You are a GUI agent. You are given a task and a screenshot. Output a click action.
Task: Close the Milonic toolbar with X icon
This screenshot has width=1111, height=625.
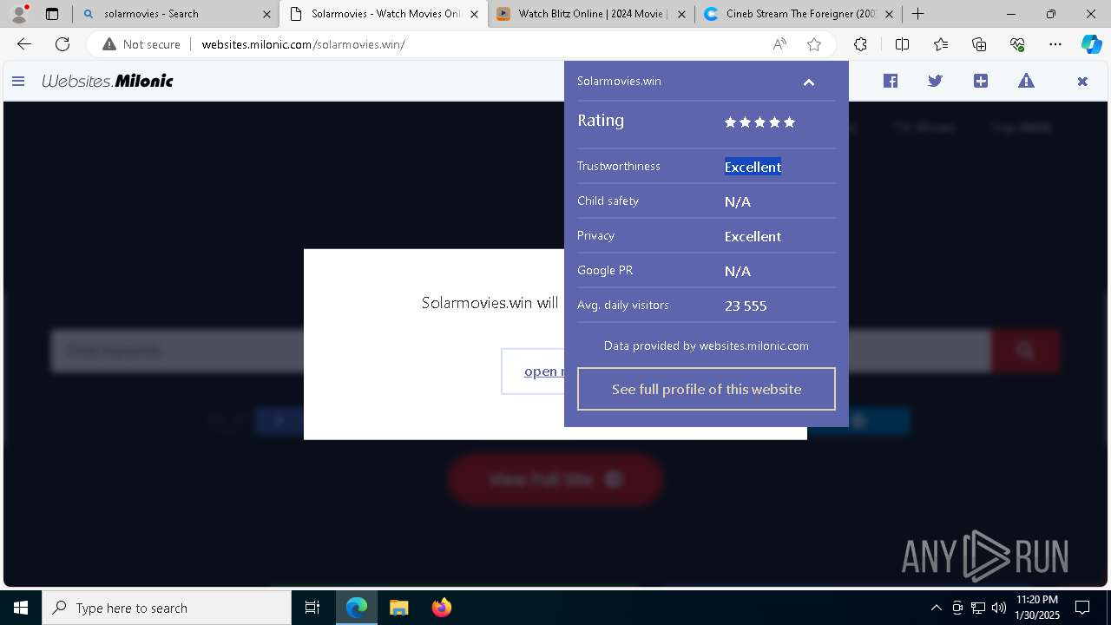[x=1082, y=82]
